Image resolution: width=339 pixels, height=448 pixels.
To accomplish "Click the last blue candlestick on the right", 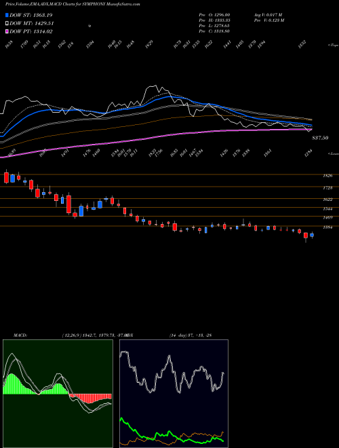I will point(312,235).
